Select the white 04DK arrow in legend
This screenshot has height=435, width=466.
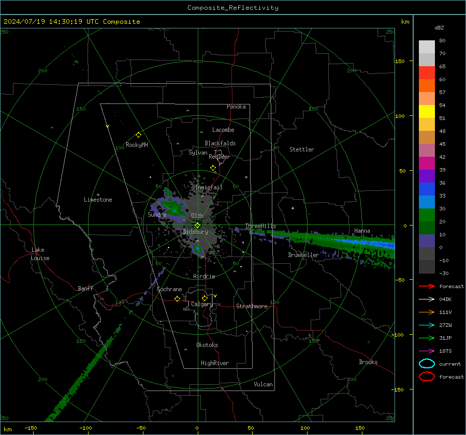[x=427, y=299]
